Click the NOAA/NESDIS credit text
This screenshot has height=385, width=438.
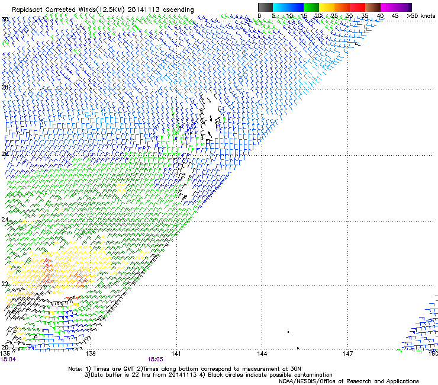click(x=349, y=381)
